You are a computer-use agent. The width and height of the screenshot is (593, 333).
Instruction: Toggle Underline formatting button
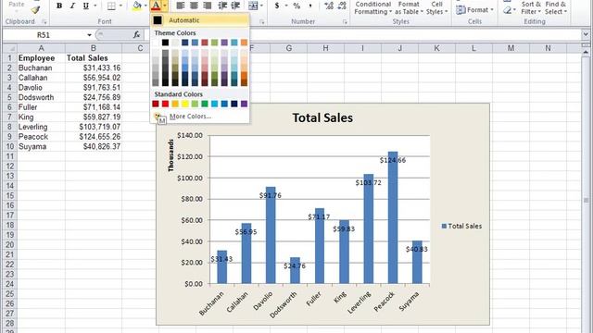click(x=86, y=6)
